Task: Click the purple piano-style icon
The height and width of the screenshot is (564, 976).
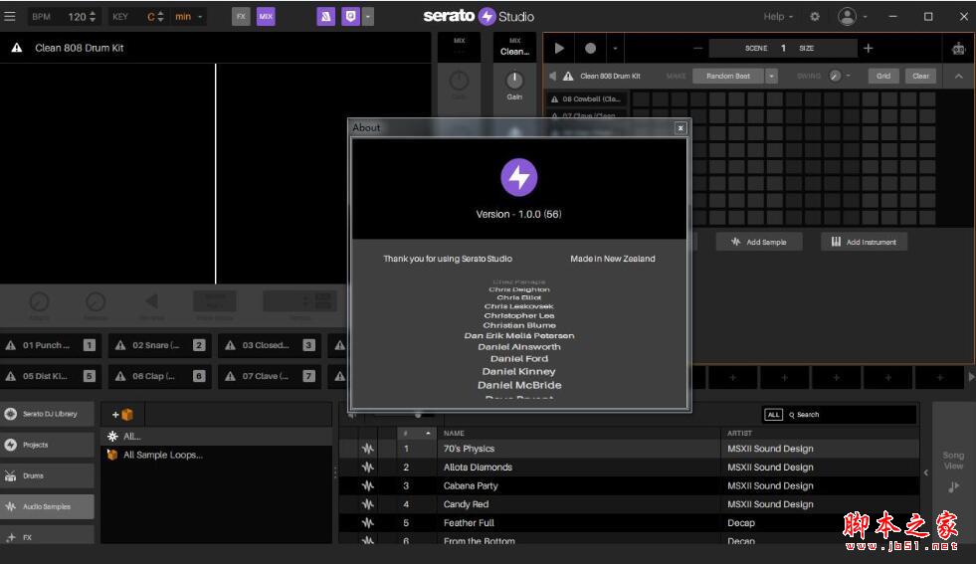Action: pos(325,17)
